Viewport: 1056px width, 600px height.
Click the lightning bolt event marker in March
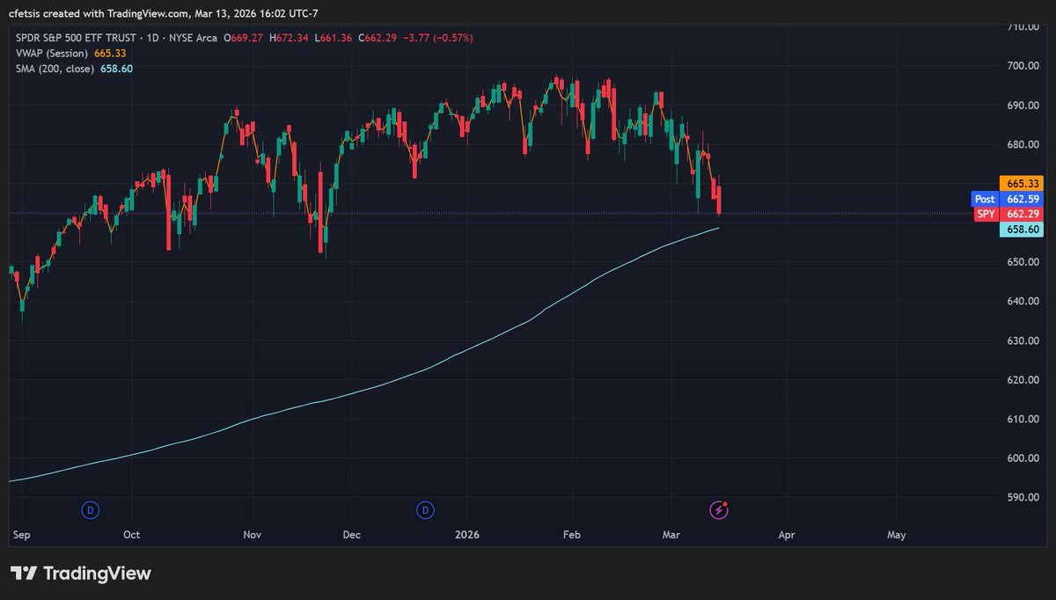(720, 509)
